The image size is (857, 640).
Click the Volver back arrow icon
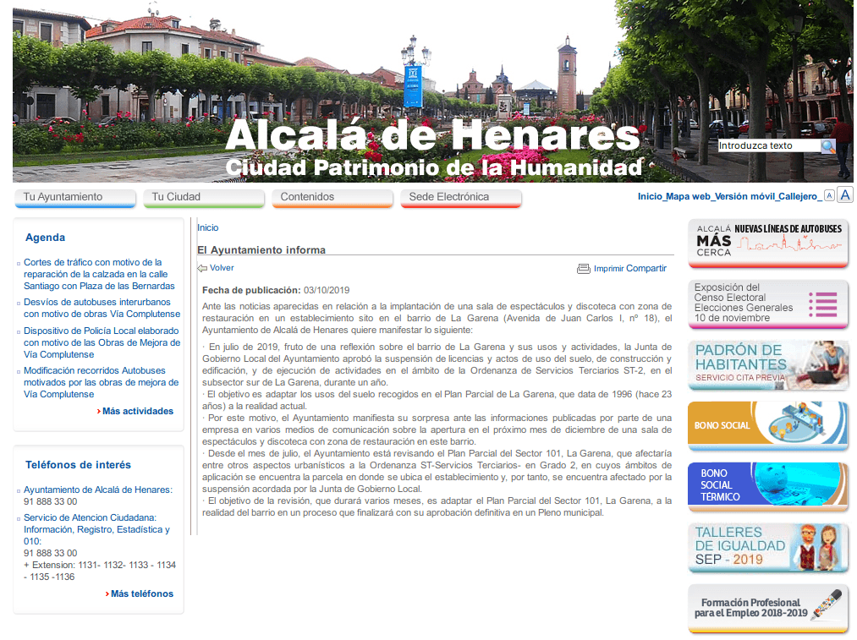(x=202, y=268)
